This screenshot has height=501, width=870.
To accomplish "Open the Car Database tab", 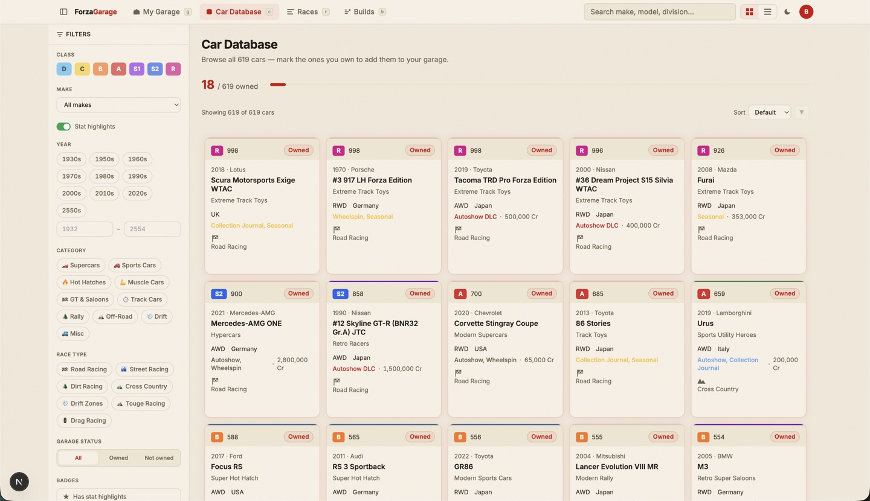I will (239, 11).
